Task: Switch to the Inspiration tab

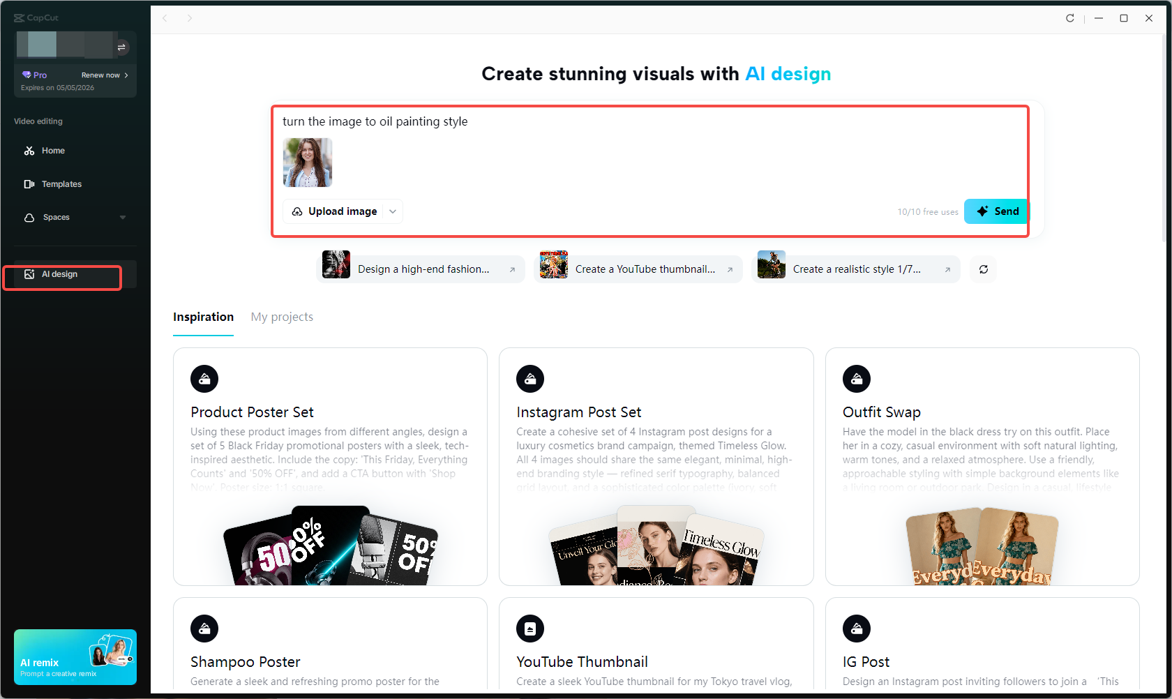Action: click(x=203, y=317)
